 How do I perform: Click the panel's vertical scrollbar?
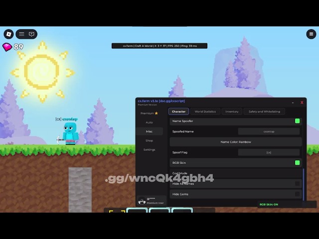(304, 185)
